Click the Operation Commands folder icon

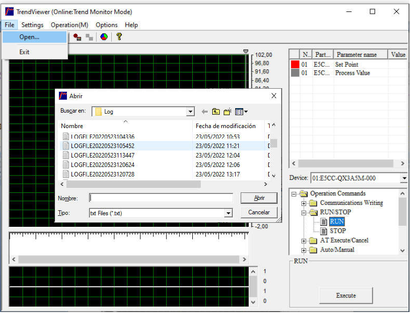point(304,193)
